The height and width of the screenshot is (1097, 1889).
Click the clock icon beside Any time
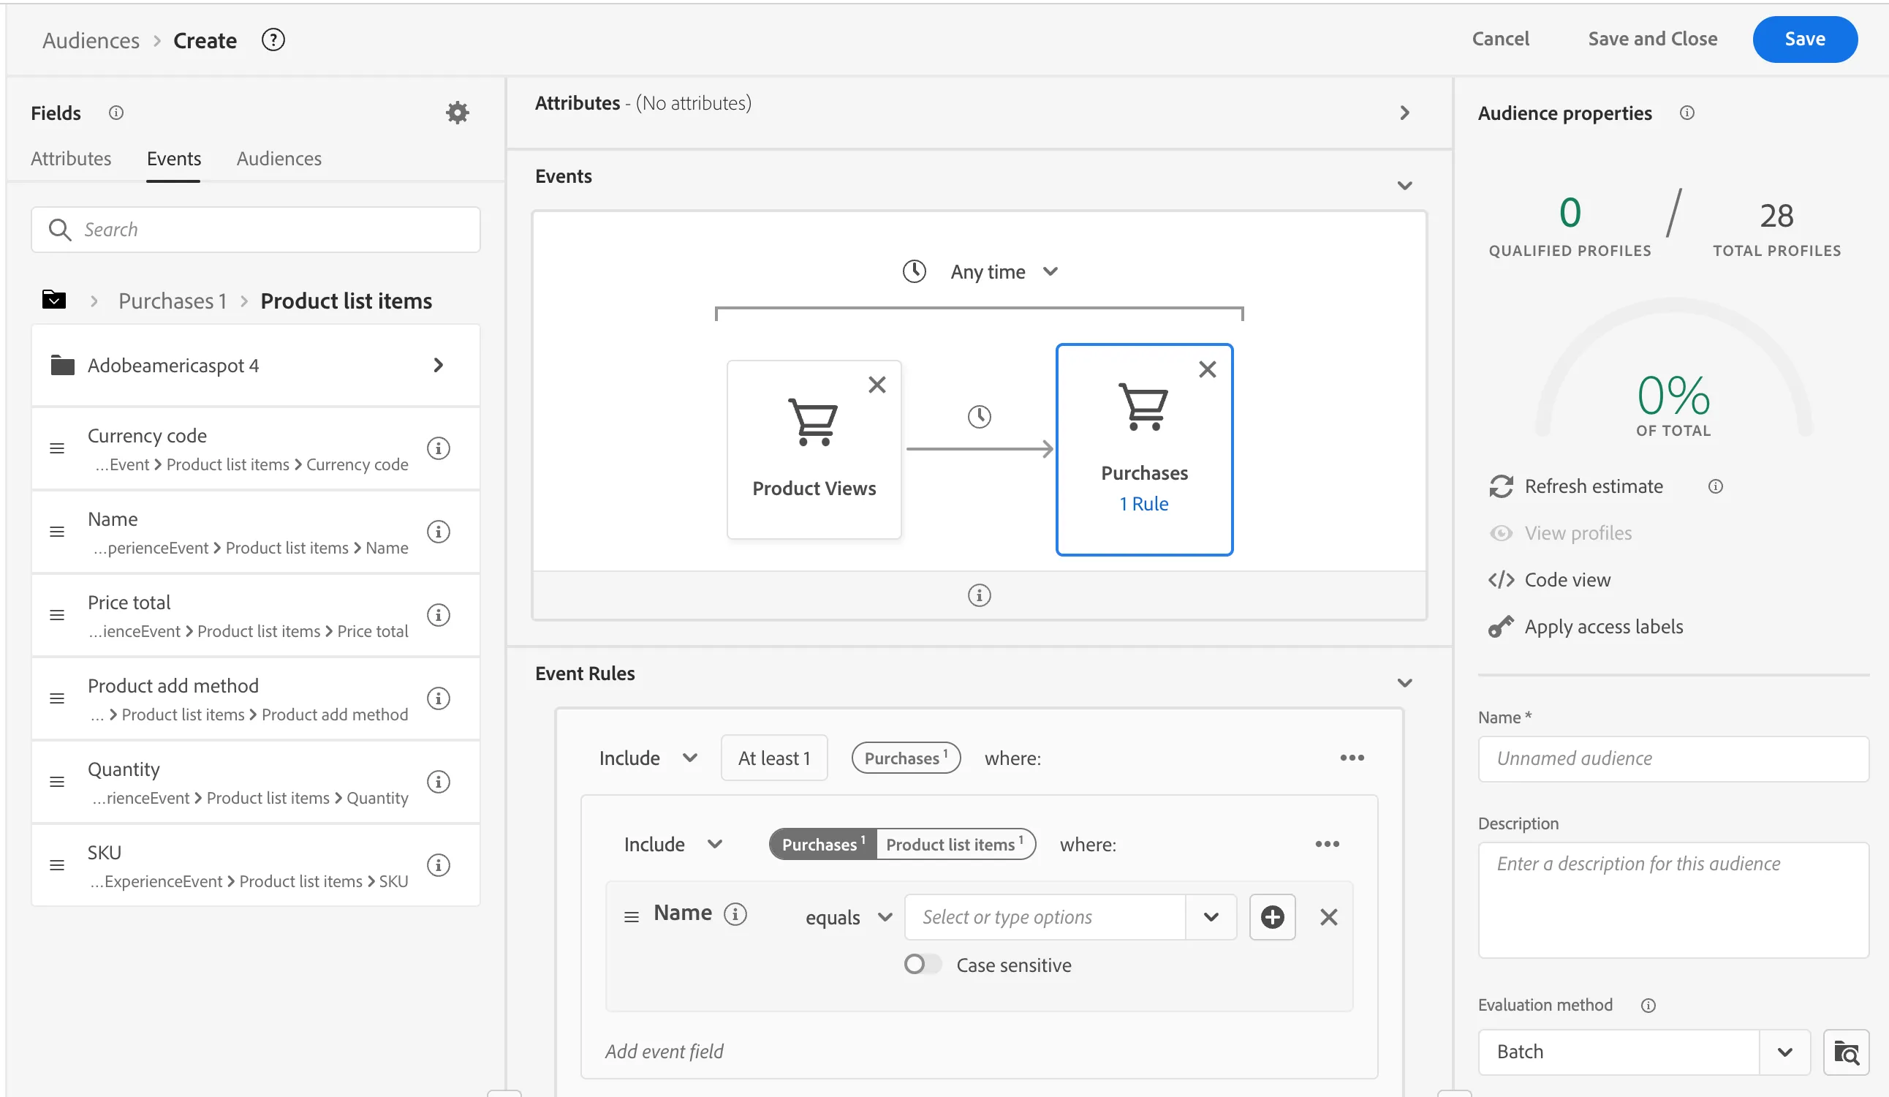pyautogui.click(x=915, y=271)
